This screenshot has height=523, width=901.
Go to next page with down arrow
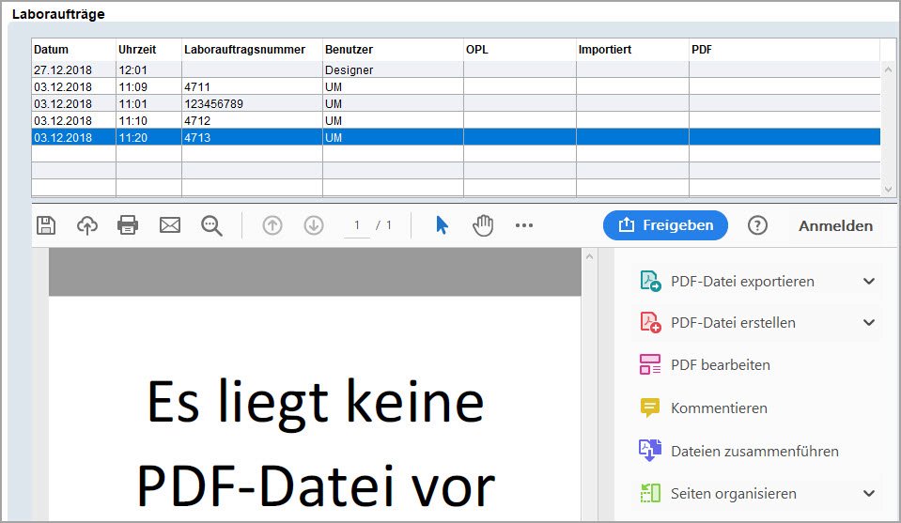click(x=314, y=225)
